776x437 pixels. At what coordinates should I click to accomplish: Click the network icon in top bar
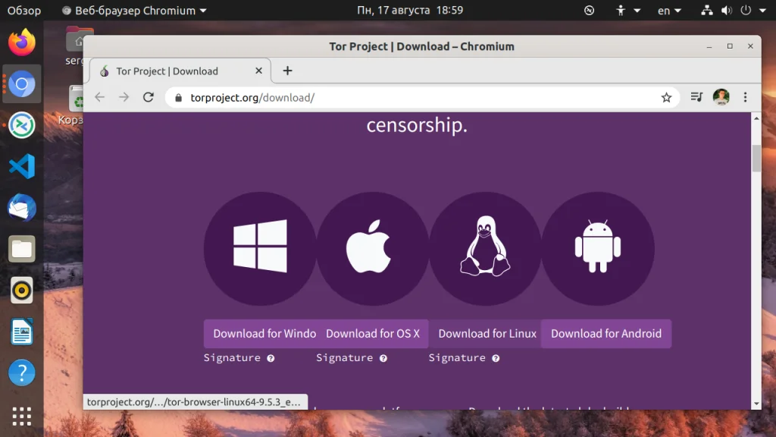tap(707, 11)
